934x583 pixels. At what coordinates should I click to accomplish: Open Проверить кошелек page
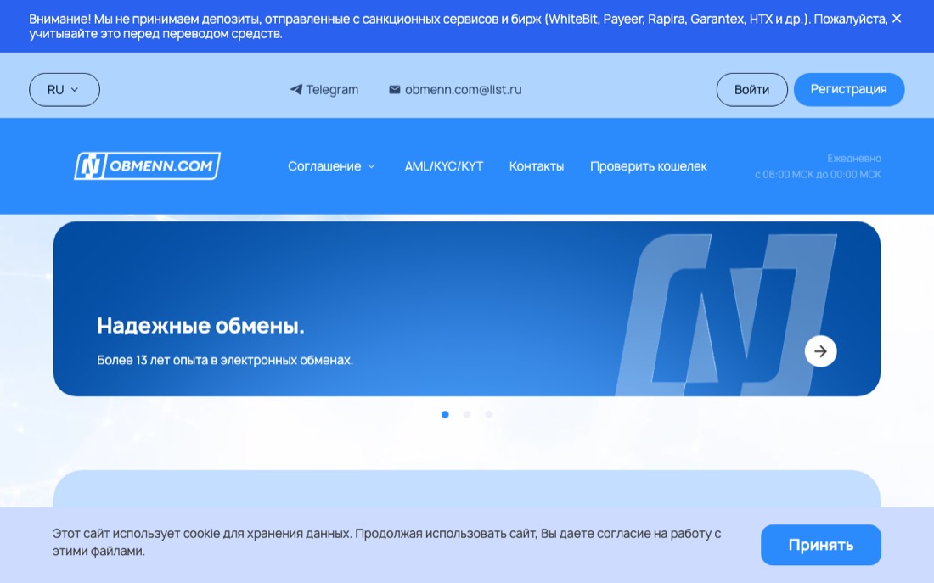tap(648, 166)
